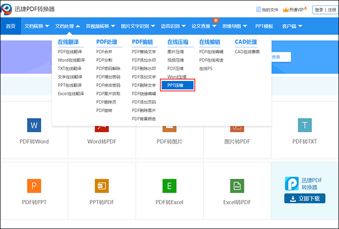Open the PDF转Word blue W icon
Viewport: 339px width, 229px height.
[x=34, y=125]
